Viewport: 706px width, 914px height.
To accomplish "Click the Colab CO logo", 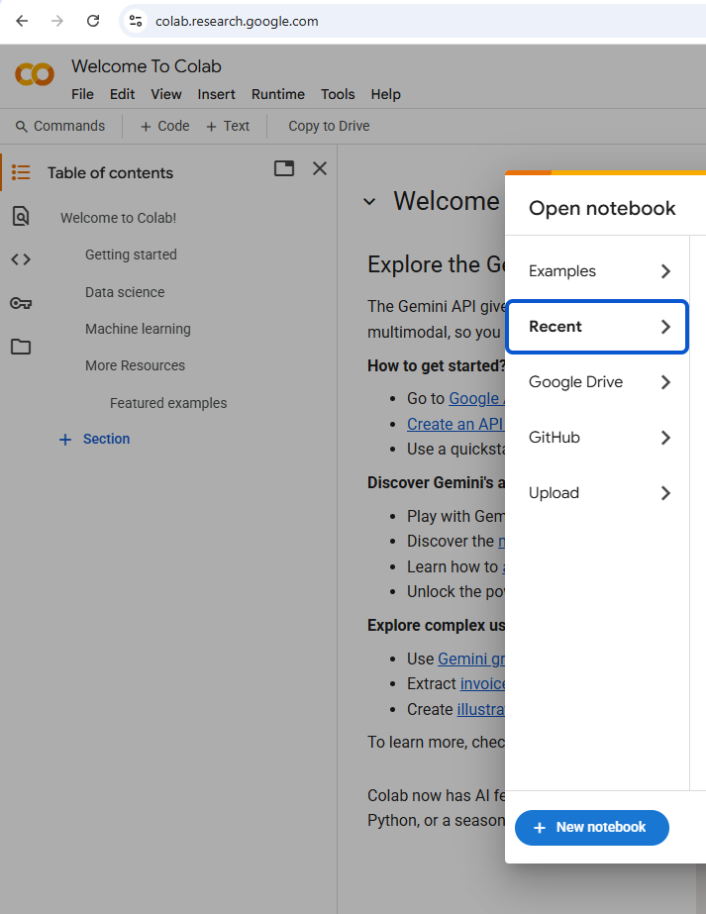I will click(x=35, y=74).
